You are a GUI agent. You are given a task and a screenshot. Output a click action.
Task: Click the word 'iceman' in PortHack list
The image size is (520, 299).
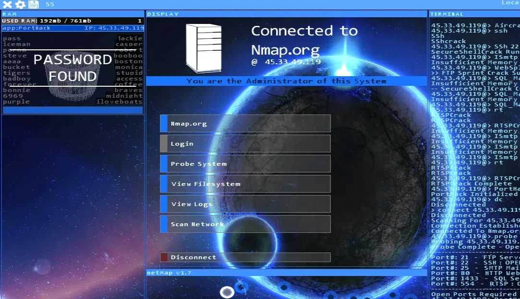point(17,44)
